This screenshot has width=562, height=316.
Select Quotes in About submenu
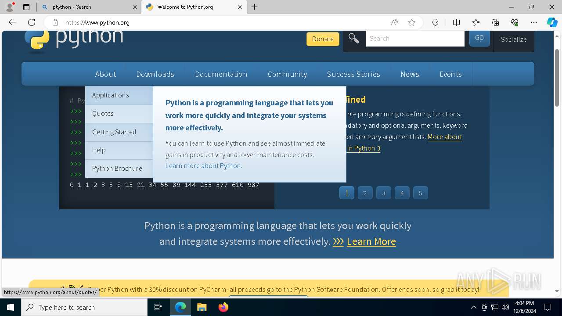tap(119, 114)
